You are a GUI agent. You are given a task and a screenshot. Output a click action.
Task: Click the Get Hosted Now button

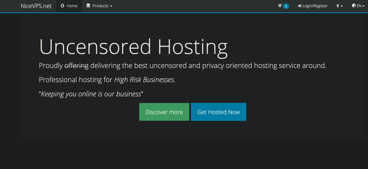[x=218, y=112]
